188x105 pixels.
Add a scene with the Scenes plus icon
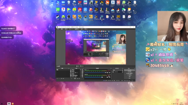click(57, 78)
